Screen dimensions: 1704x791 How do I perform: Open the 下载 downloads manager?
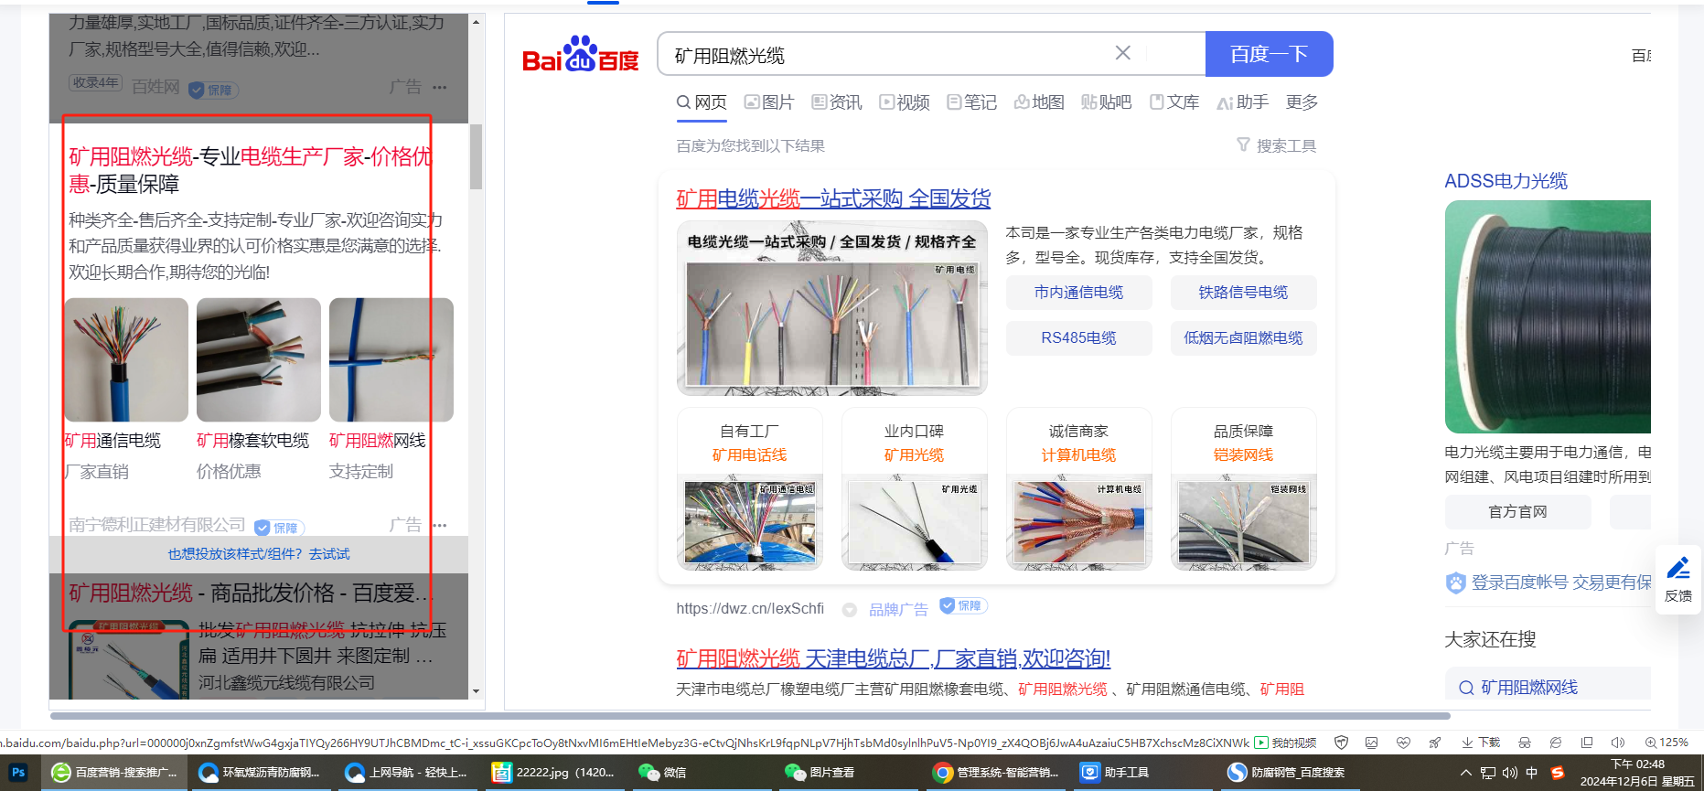point(1481,743)
